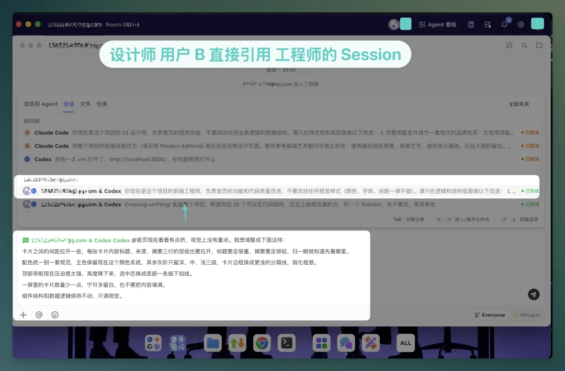Switch to Whisper mode
This screenshot has height=371, width=565.
[x=526, y=315]
